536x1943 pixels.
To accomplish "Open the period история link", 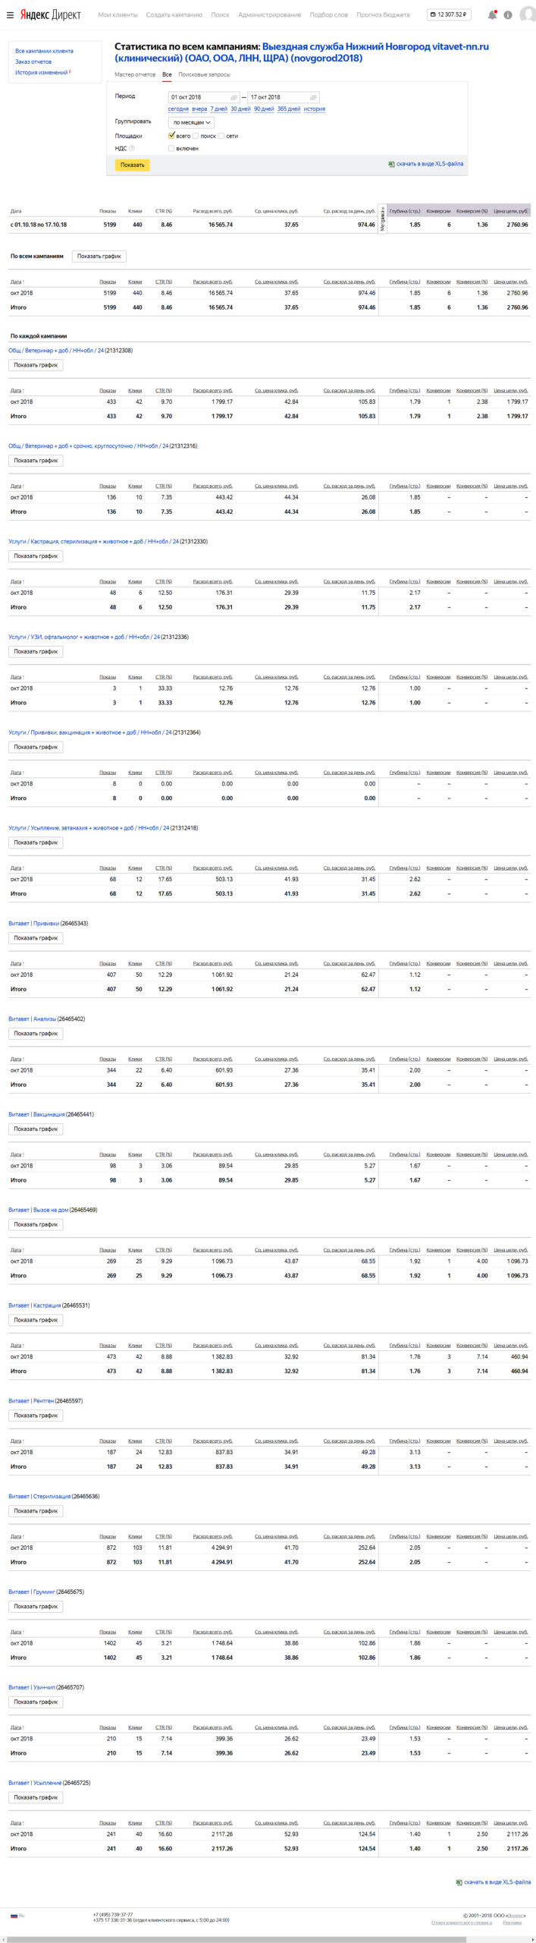I will pos(315,109).
